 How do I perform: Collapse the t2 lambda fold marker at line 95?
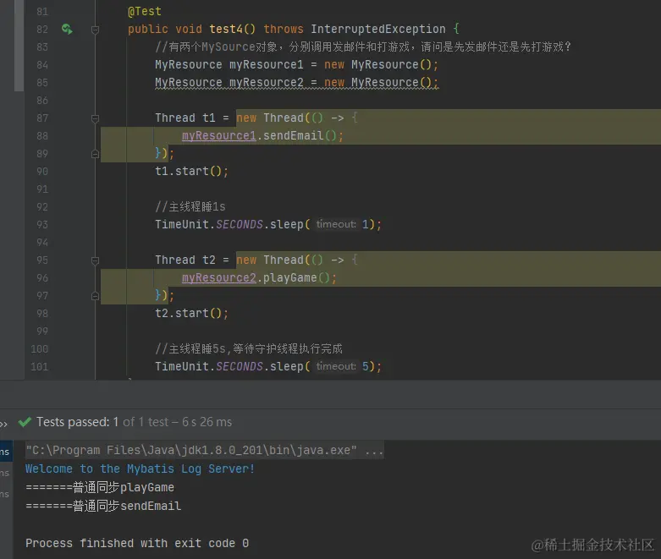coord(96,260)
